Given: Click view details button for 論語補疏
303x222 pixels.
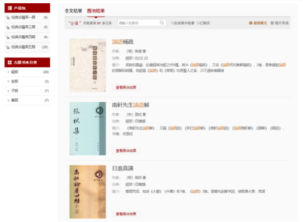Looking at the screenshot, I should (x=126, y=87).
